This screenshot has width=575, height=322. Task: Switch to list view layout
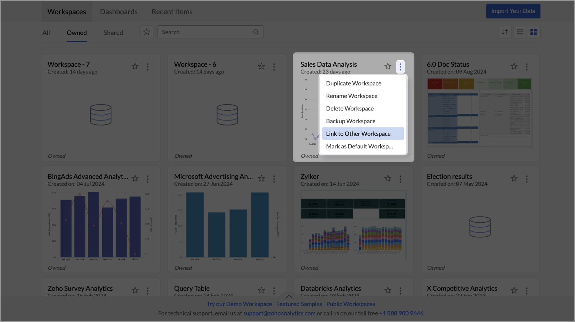point(520,32)
